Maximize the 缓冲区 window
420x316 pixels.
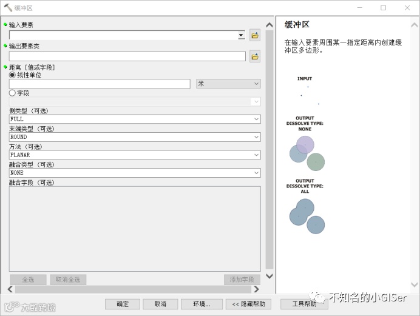click(384, 8)
